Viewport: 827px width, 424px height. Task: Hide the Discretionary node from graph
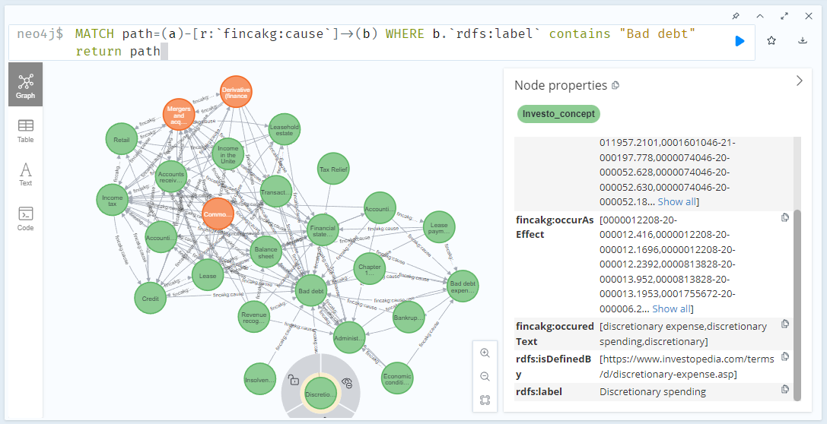(348, 382)
